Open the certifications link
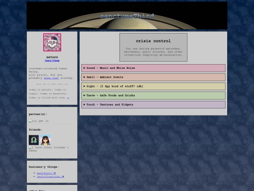The image size is (254, 191). [50, 176]
